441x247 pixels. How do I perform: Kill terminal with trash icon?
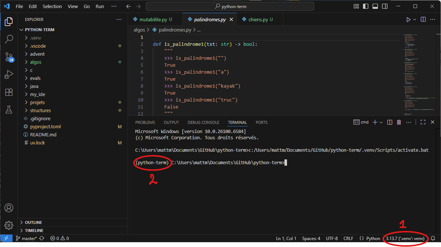[x=399, y=122]
